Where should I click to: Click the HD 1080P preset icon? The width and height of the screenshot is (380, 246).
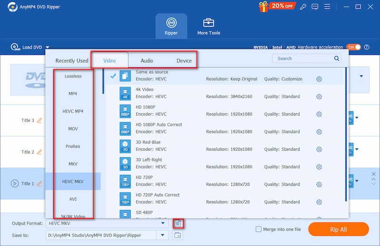tap(125, 111)
